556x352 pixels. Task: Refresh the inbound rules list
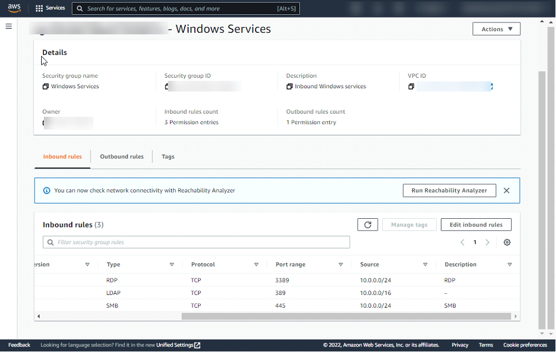368,225
